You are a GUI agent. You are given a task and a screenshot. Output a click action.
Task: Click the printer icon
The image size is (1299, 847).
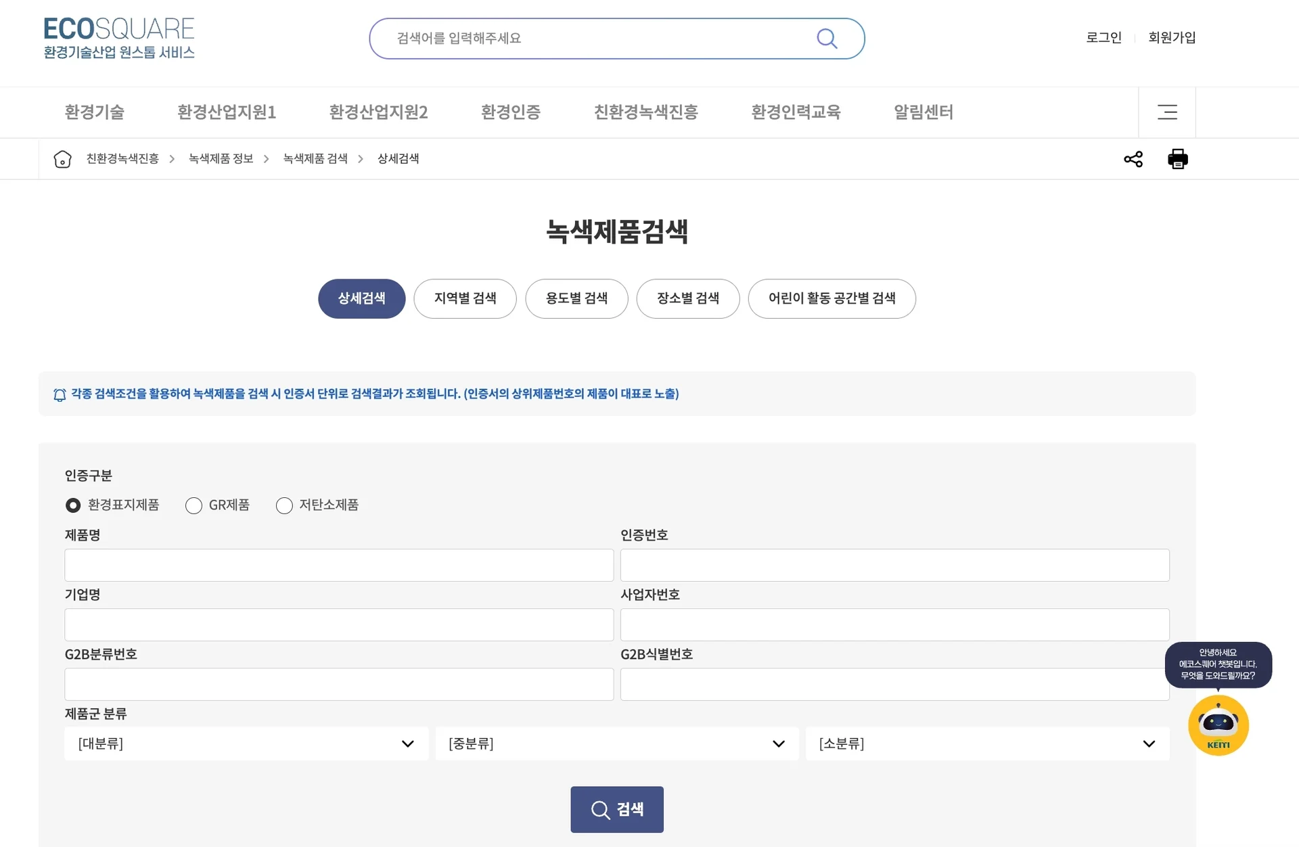coord(1177,159)
